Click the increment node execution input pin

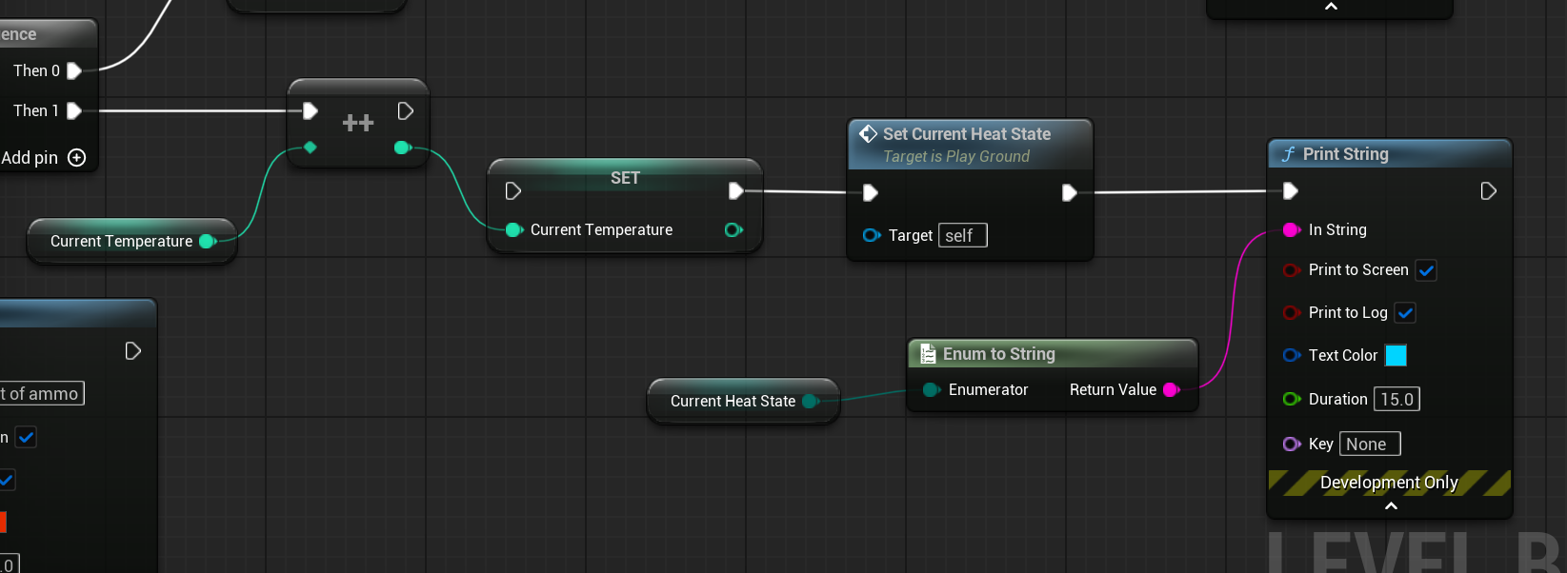point(310,110)
